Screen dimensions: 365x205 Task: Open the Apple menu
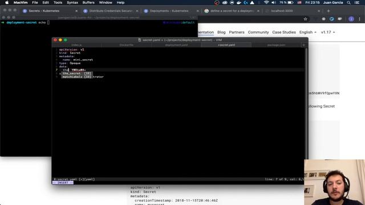(x=7, y=2)
